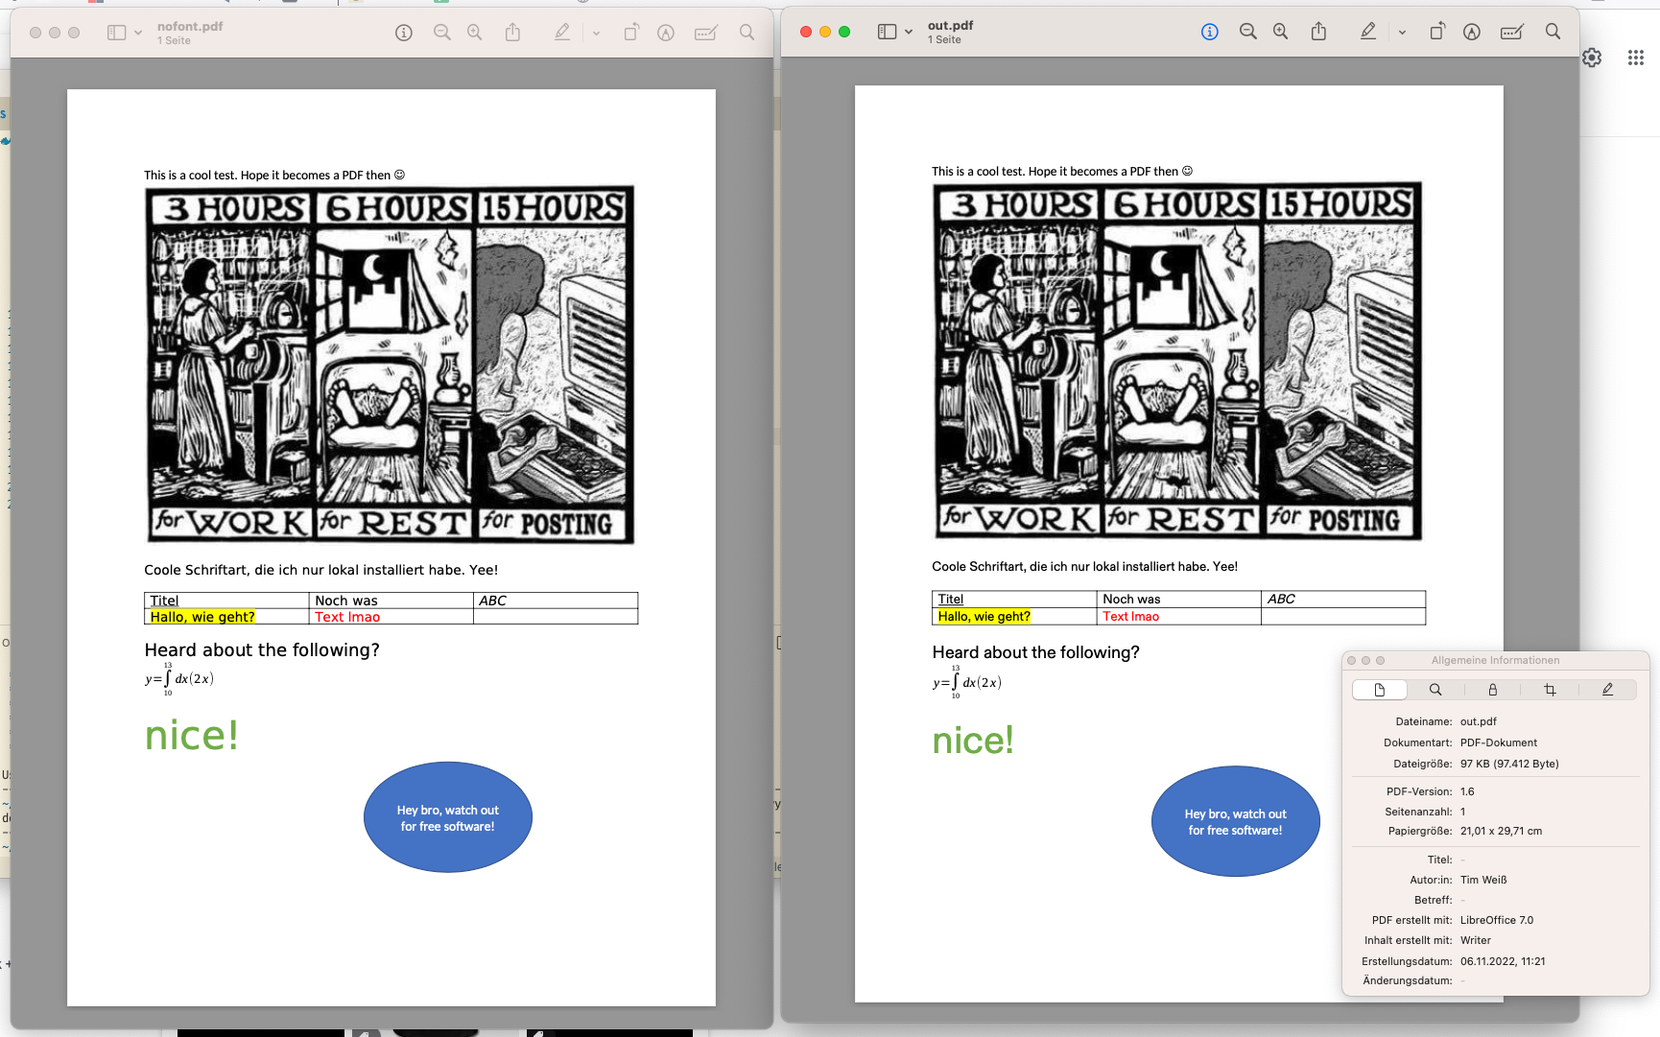1660x1037 pixels.
Task: Search in out.pdf window
Action: pos(1553,32)
